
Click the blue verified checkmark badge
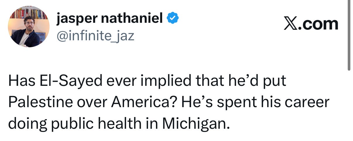coord(173,19)
